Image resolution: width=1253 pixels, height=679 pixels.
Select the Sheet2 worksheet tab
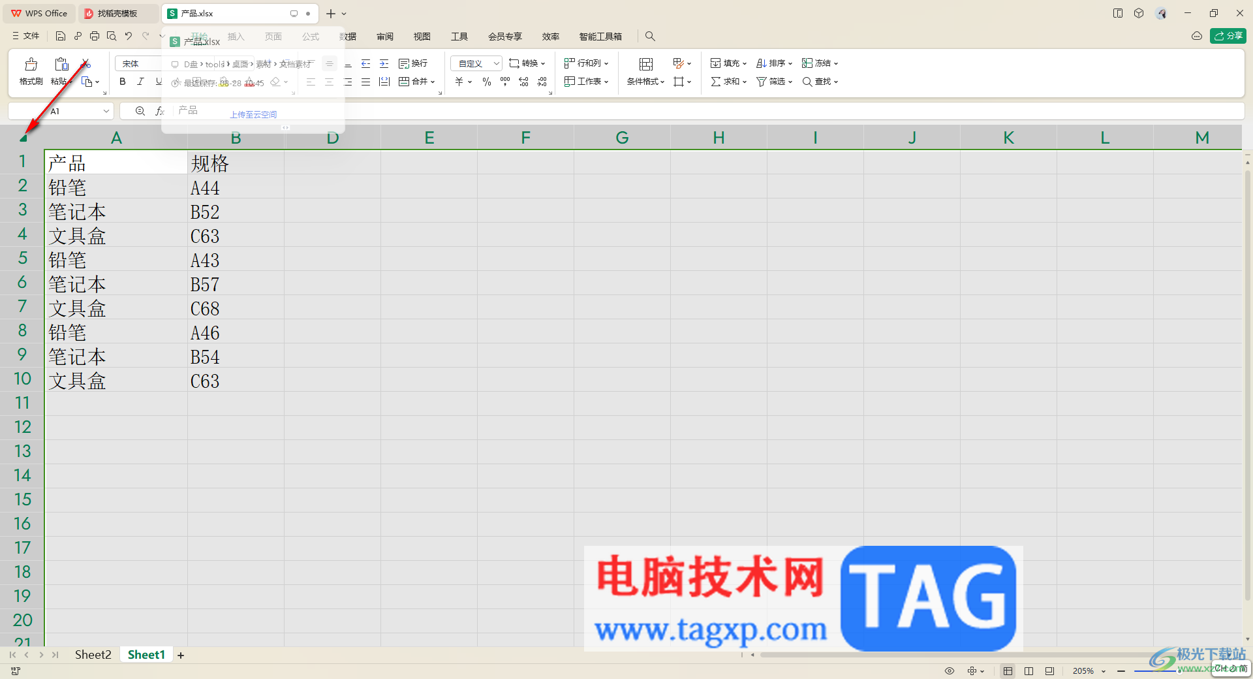coord(93,655)
